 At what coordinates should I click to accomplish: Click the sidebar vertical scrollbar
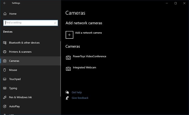(x=60, y=69)
